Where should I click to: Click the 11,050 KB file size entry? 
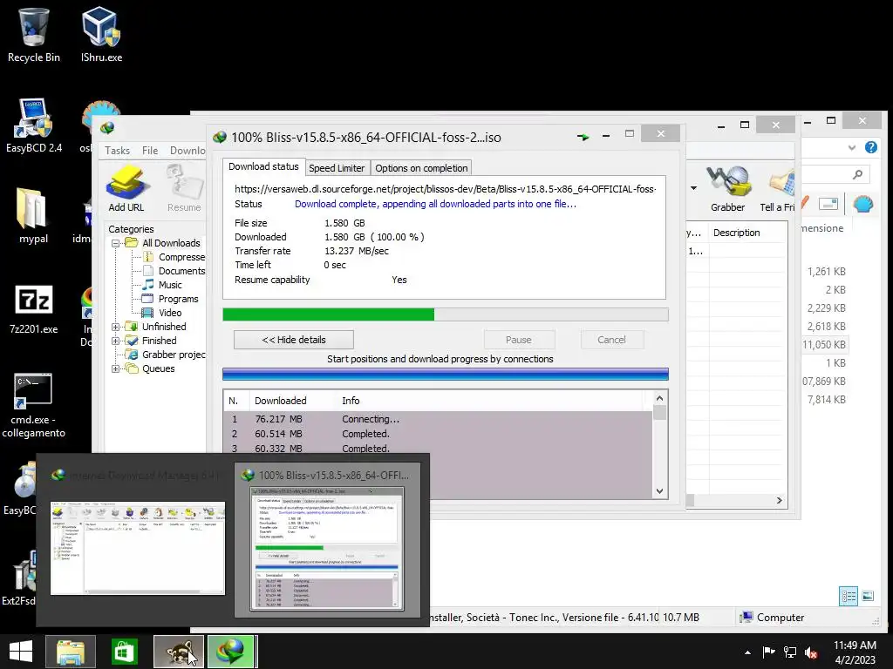pos(824,345)
